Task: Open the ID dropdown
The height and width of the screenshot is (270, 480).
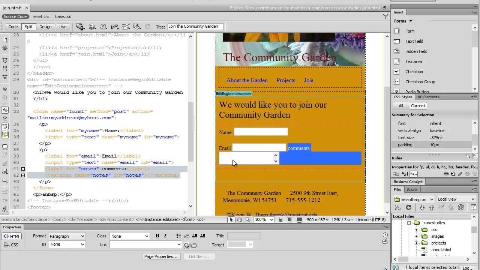Action: [x=67, y=244]
